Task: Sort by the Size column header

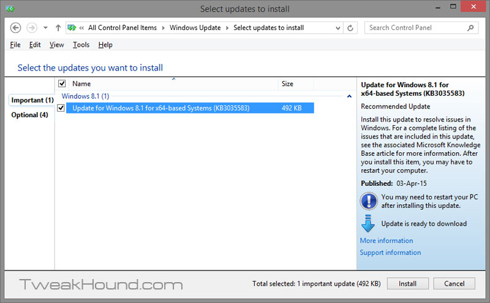Action: click(296, 83)
